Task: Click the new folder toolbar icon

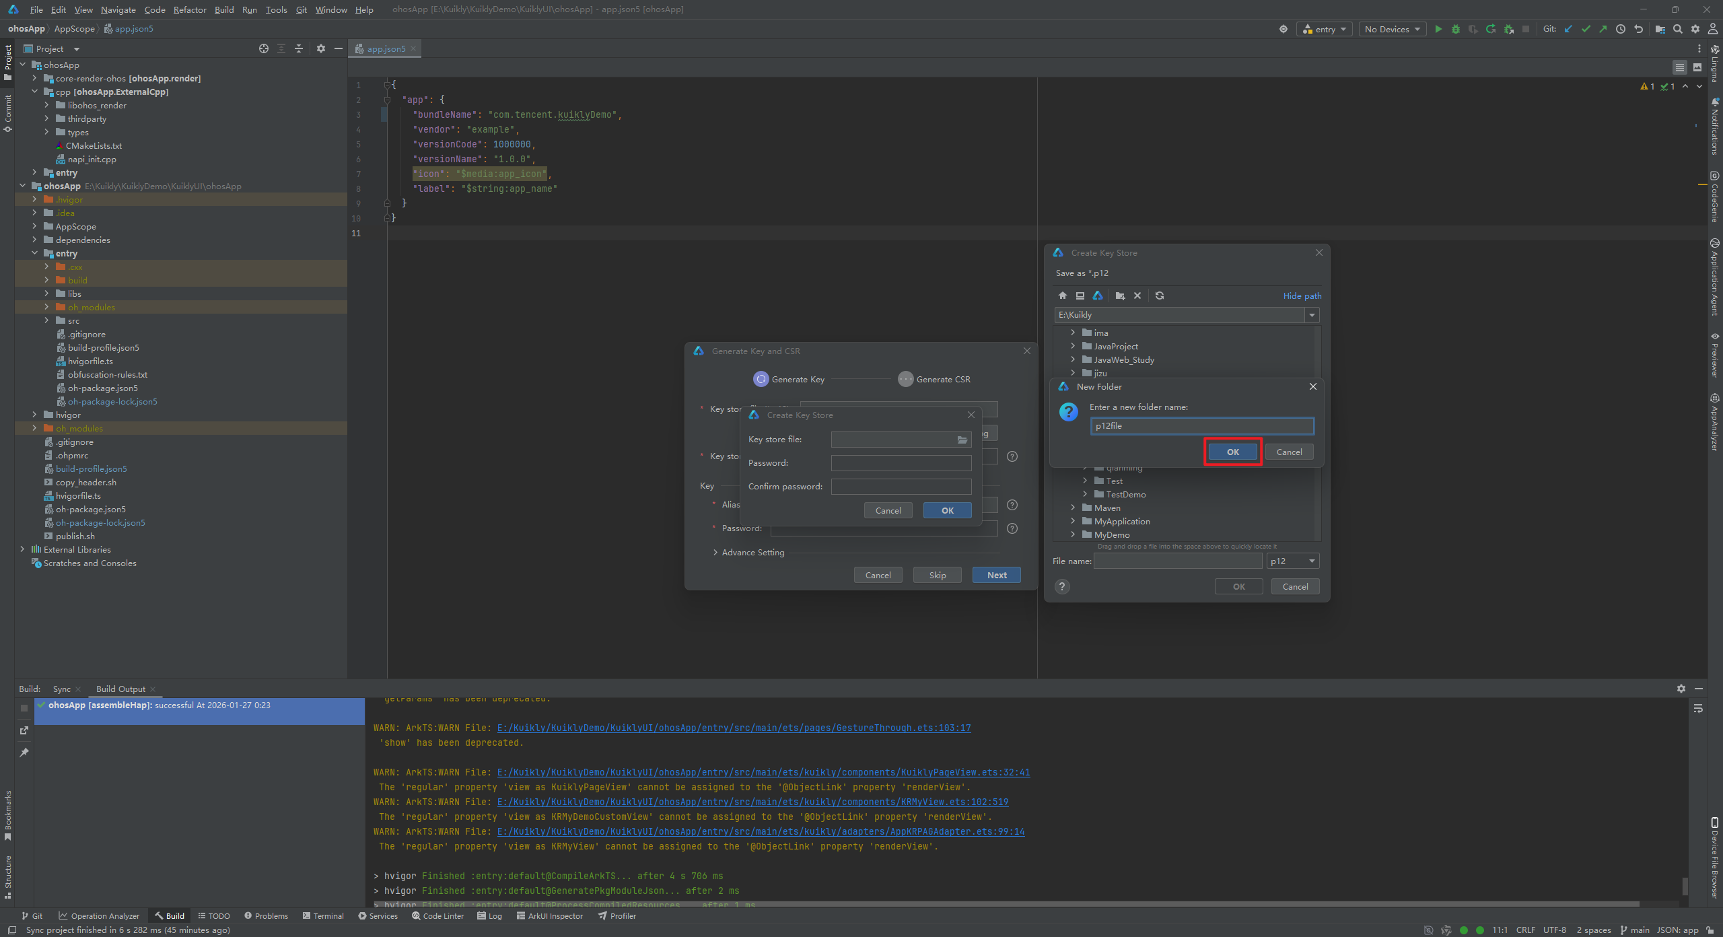Action: click(x=1120, y=296)
